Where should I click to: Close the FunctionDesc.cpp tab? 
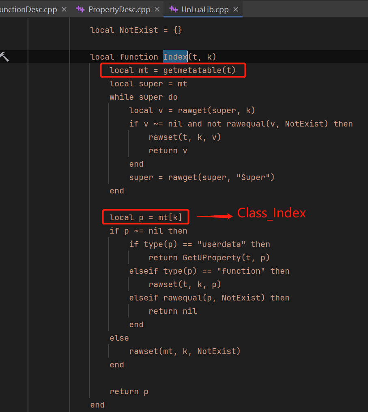click(x=64, y=9)
